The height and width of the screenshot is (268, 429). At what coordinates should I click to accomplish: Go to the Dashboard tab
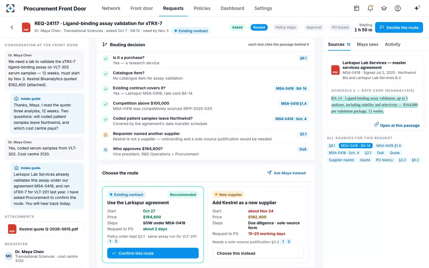(x=232, y=8)
